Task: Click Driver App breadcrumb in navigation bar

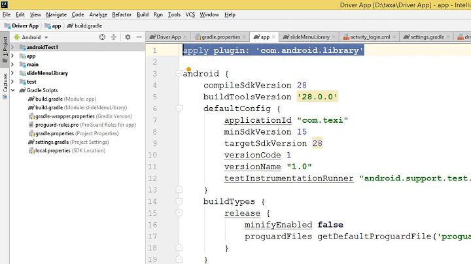Action: [22, 25]
